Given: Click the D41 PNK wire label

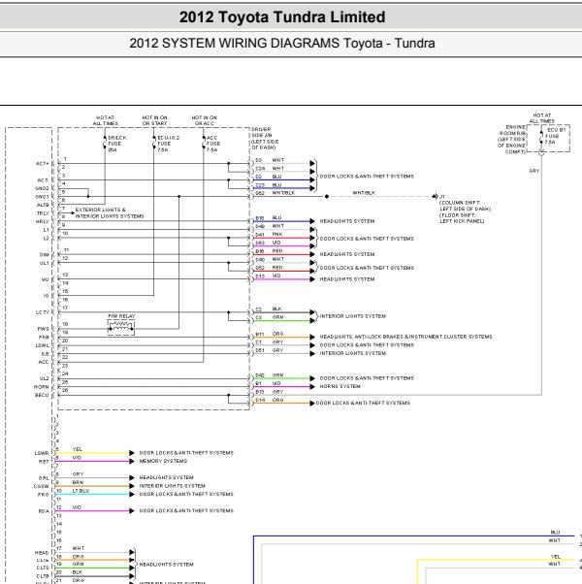Looking at the screenshot, I should 270,234.
